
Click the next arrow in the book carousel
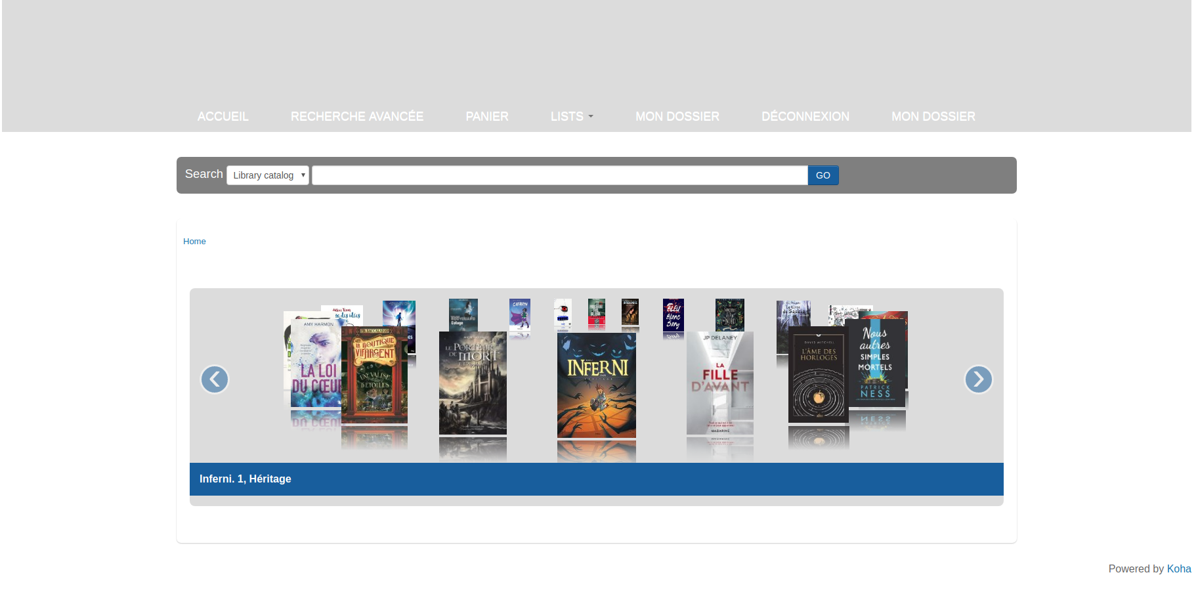(x=978, y=379)
